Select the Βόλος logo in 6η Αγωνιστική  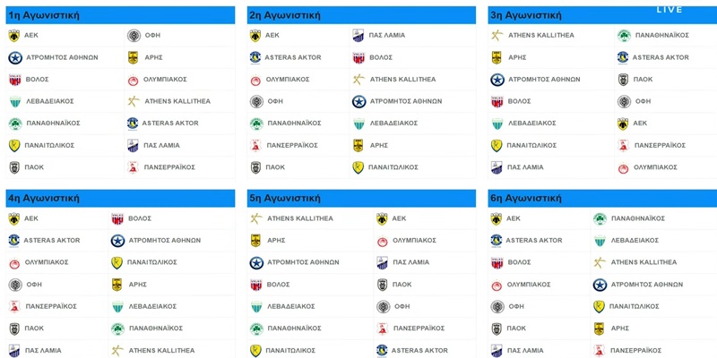click(x=497, y=262)
